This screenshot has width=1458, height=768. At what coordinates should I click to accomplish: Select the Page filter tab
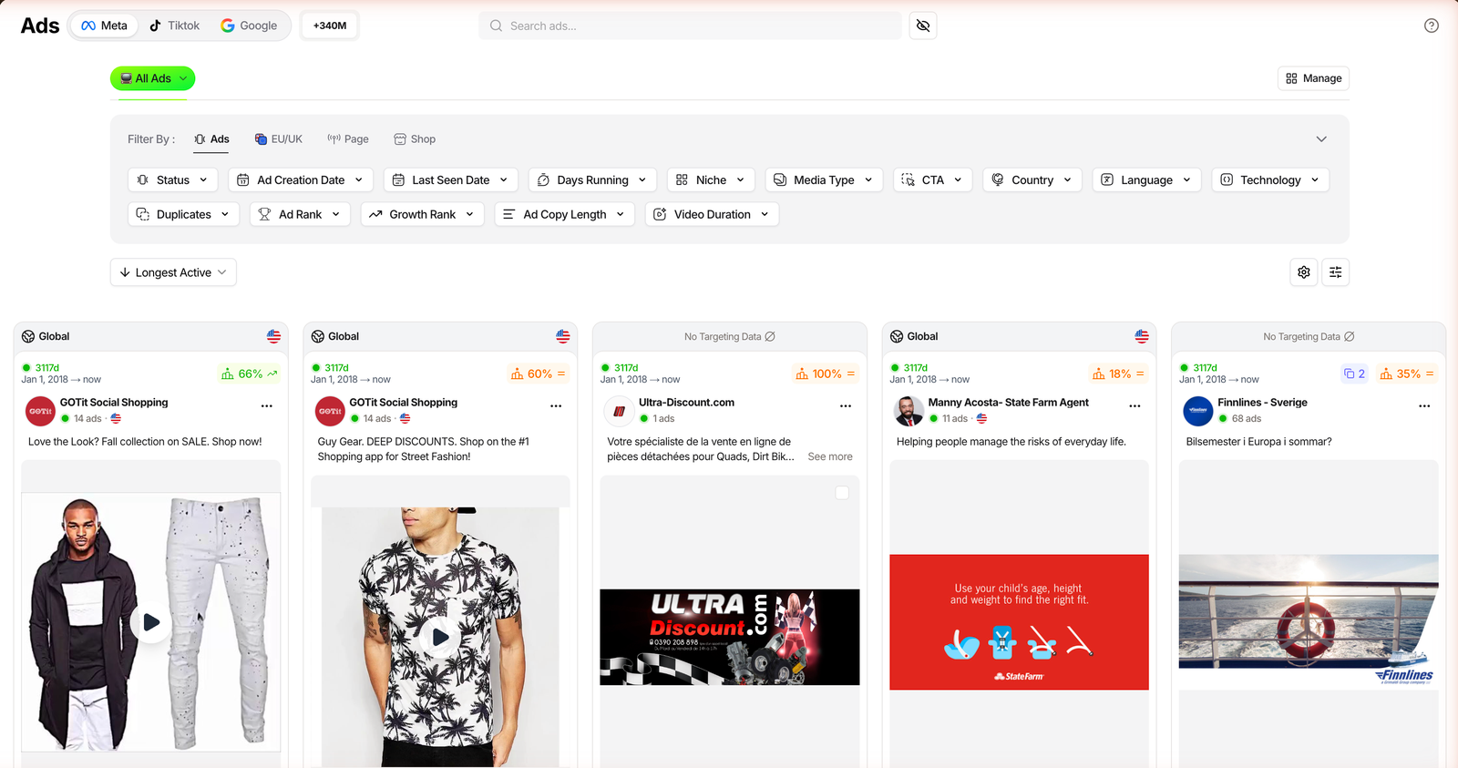pyautogui.click(x=348, y=139)
